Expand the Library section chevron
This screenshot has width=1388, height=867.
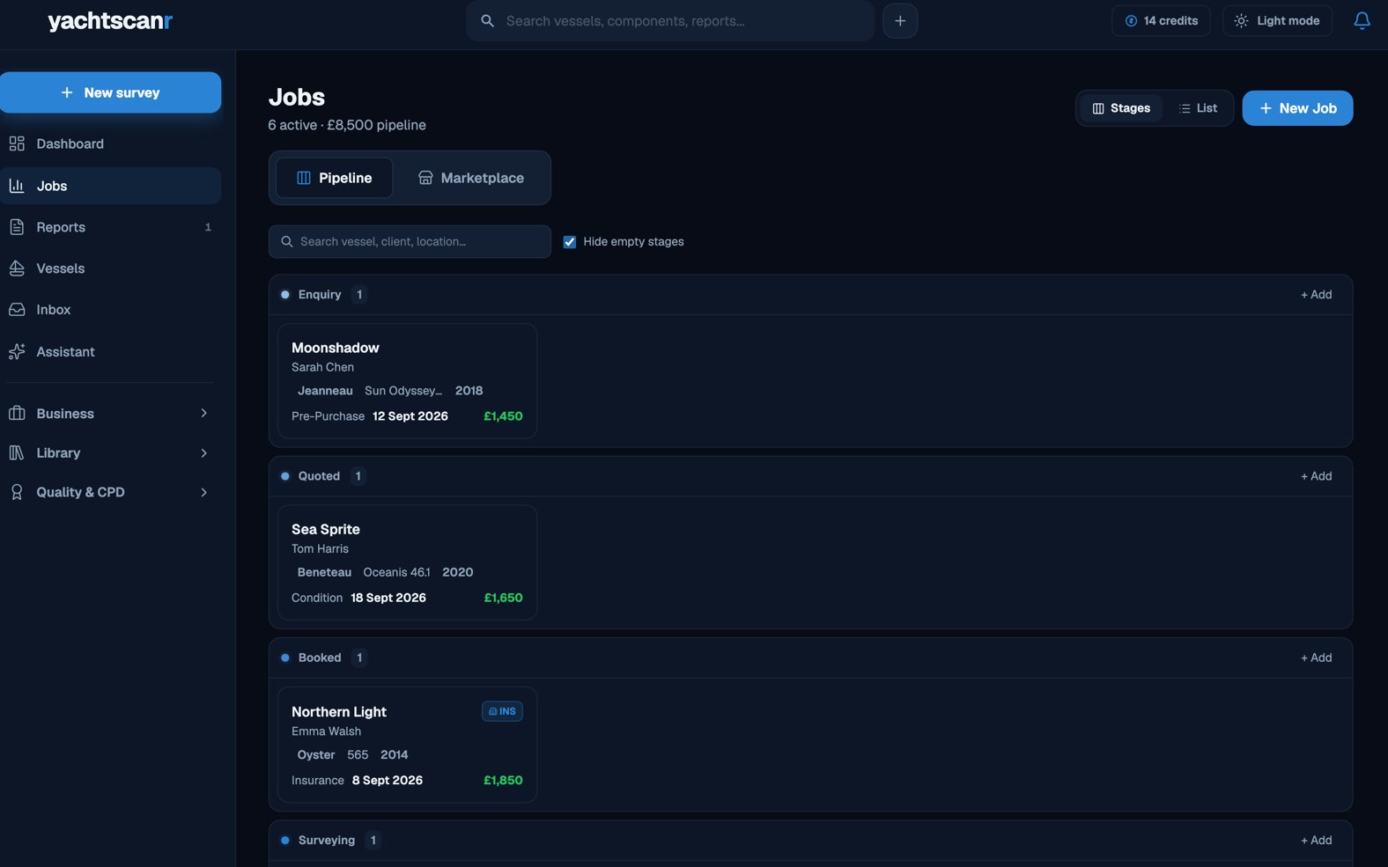204,452
